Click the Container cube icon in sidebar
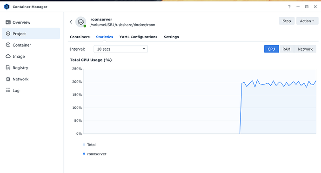Screen dimensions: 321x173 tap(8, 45)
